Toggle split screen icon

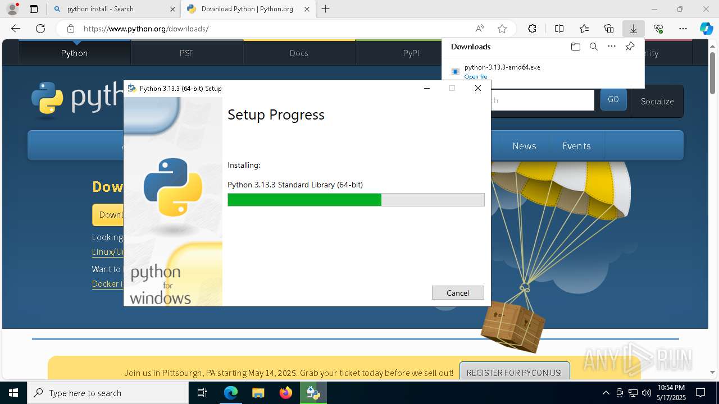pyautogui.click(x=559, y=29)
